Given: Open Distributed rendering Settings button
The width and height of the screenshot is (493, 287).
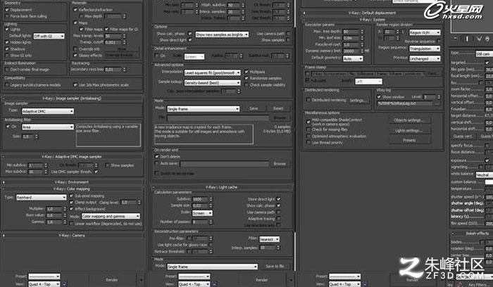Looking at the screenshot, I should tap(358, 100).
